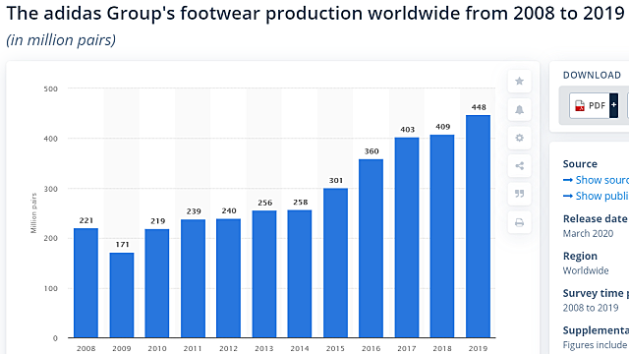Select the 2015 bar labeled 301

[335, 263]
